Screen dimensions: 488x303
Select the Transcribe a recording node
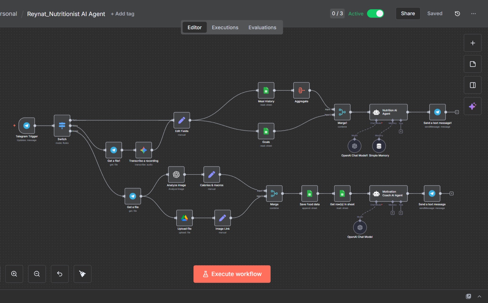pyautogui.click(x=144, y=150)
